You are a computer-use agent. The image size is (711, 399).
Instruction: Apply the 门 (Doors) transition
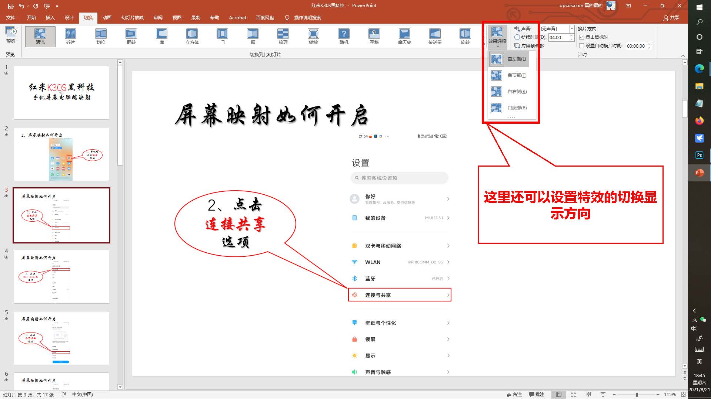pyautogui.click(x=223, y=37)
